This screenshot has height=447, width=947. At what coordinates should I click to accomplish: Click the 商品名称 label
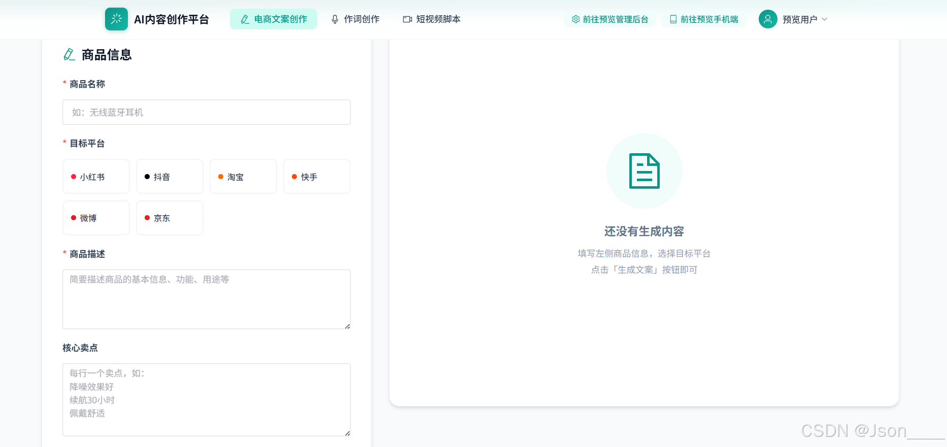point(87,84)
